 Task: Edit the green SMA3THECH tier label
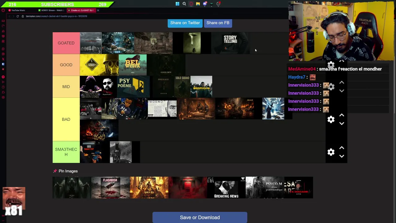tap(66, 152)
